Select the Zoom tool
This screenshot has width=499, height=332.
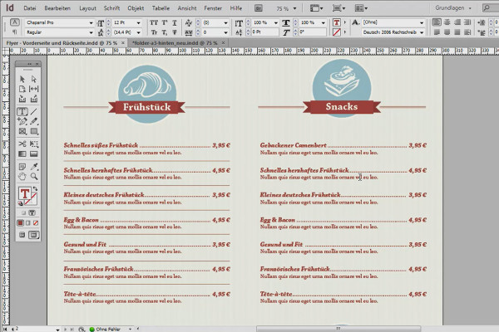point(34,177)
